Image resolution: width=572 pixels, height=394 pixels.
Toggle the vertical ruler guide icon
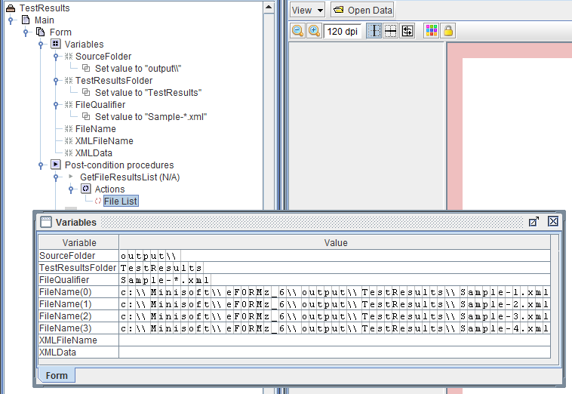374,31
